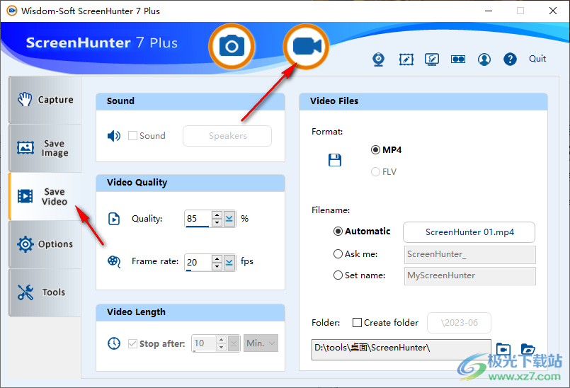Expand the Quality value dropdown arrow

pos(229,219)
